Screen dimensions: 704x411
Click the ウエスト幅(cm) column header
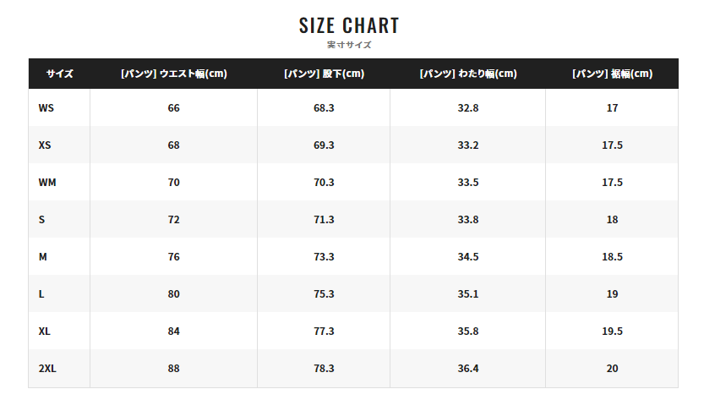174,74
